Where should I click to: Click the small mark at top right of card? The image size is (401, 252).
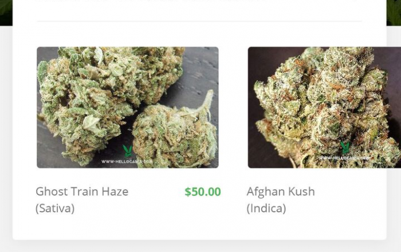(x=356, y=1)
